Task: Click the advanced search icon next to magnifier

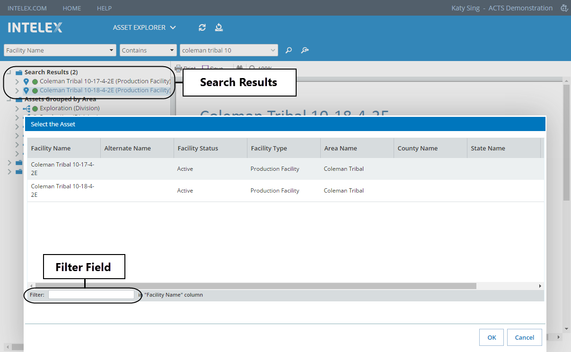Action: pyautogui.click(x=305, y=50)
